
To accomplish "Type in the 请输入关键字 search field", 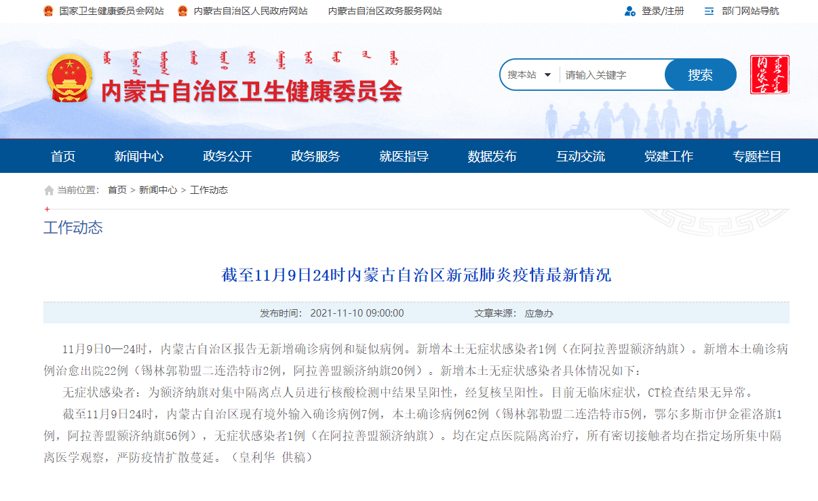I will click(x=610, y=75).
